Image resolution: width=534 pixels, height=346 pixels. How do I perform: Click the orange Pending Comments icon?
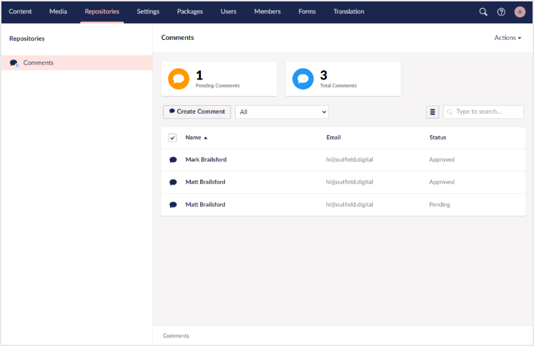pyautogui.click(x=179, y=78)
